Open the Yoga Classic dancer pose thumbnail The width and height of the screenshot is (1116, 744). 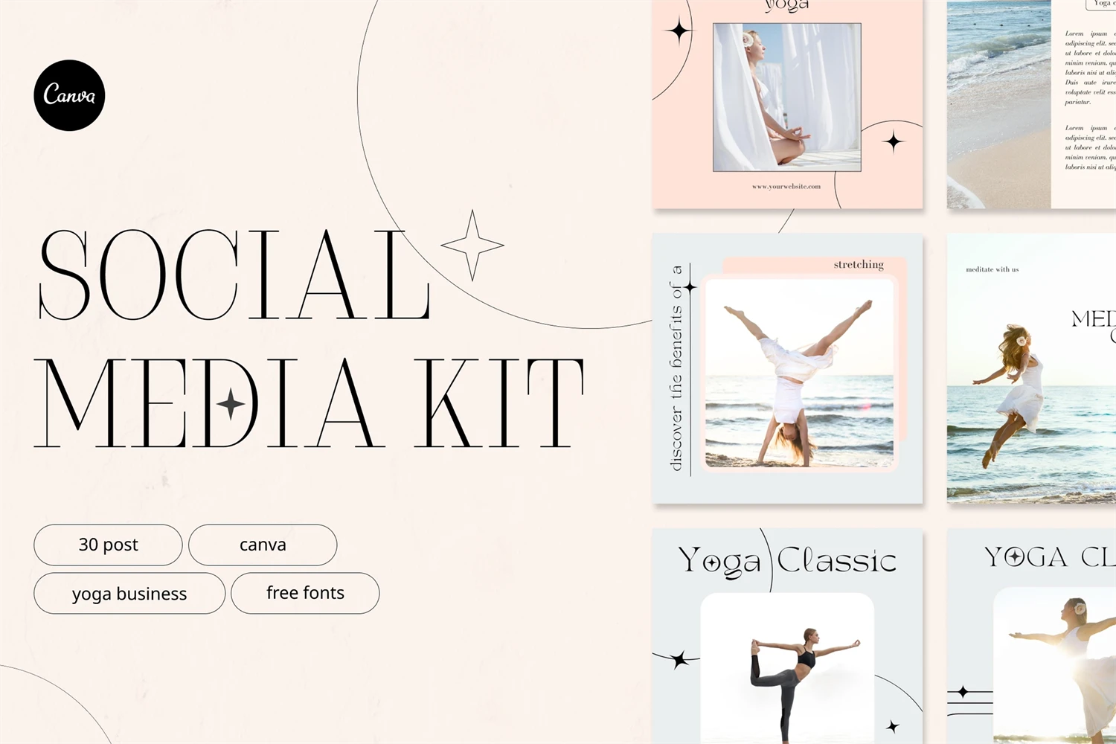[x=787, y=636]
